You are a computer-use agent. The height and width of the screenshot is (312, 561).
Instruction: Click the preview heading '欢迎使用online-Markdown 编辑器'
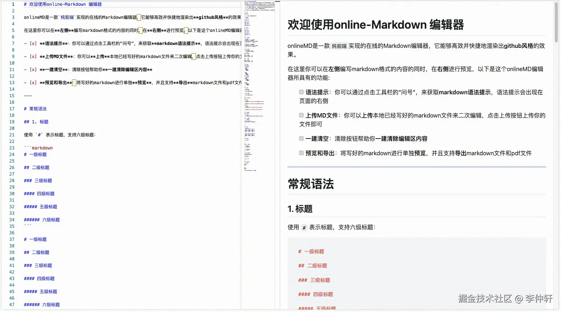(x=376, y=25)
